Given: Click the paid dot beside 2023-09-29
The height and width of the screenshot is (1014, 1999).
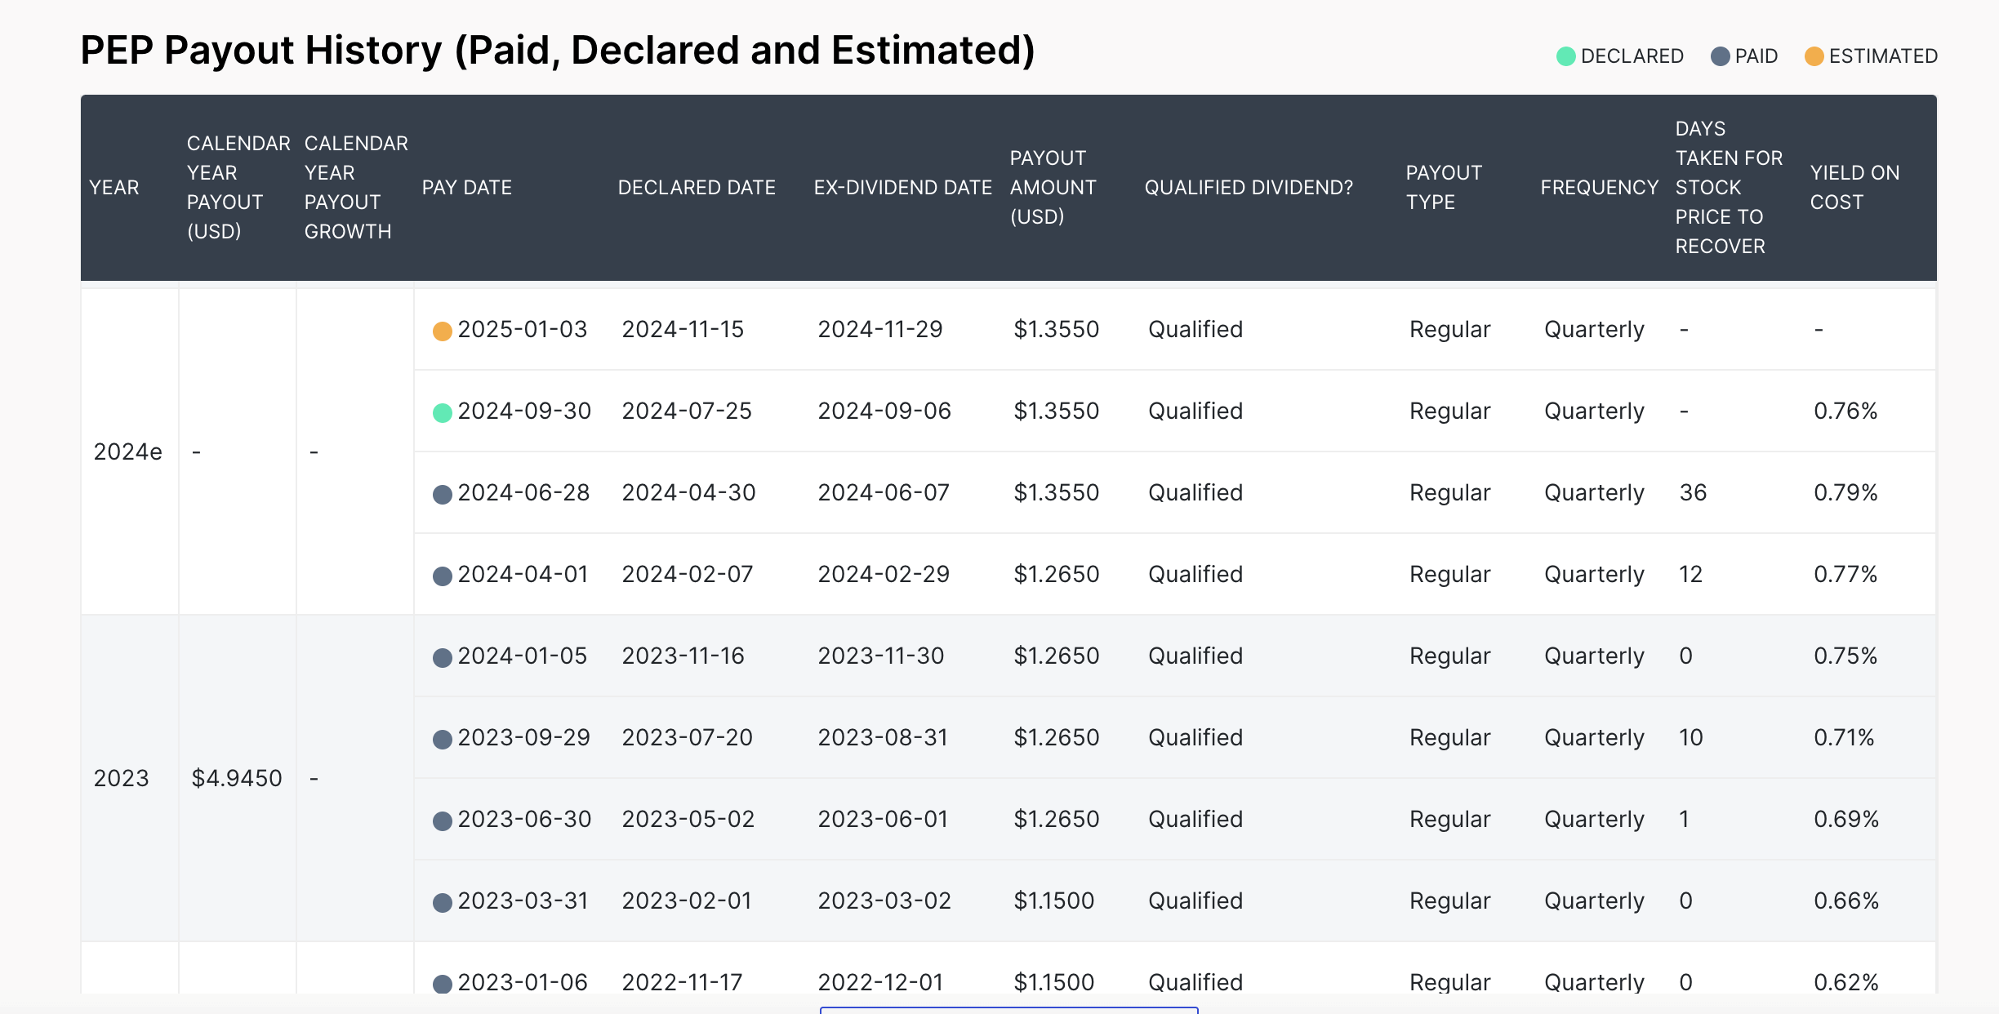Looking at the screenshot, I should 442,739.
